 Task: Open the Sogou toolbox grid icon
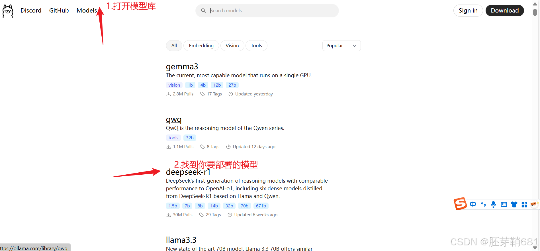(x=524, y=204)
